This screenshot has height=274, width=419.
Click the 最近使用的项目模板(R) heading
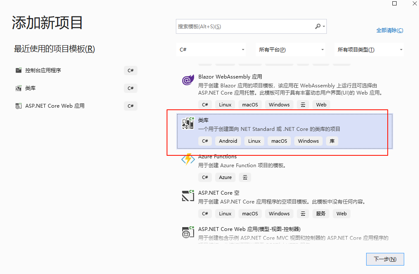tap(54, 49)
